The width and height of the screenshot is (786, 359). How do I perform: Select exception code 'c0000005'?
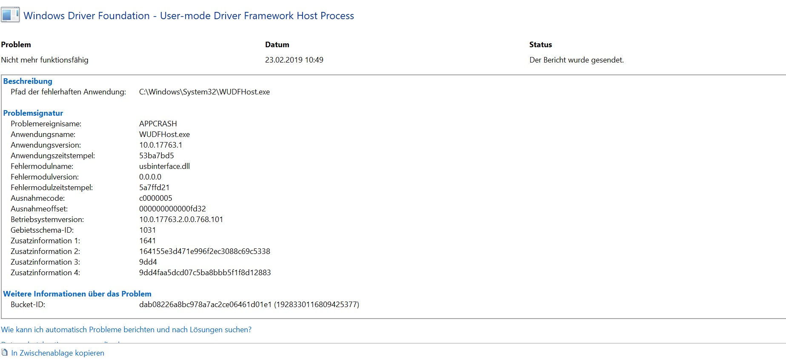coord(156,198)
